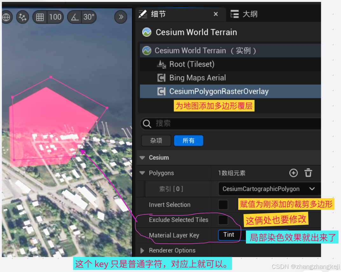Delete all Polygons array elements

coord(308,173)
